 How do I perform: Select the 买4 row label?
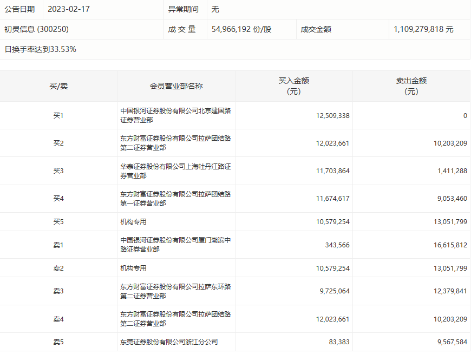tap(58, 199)
